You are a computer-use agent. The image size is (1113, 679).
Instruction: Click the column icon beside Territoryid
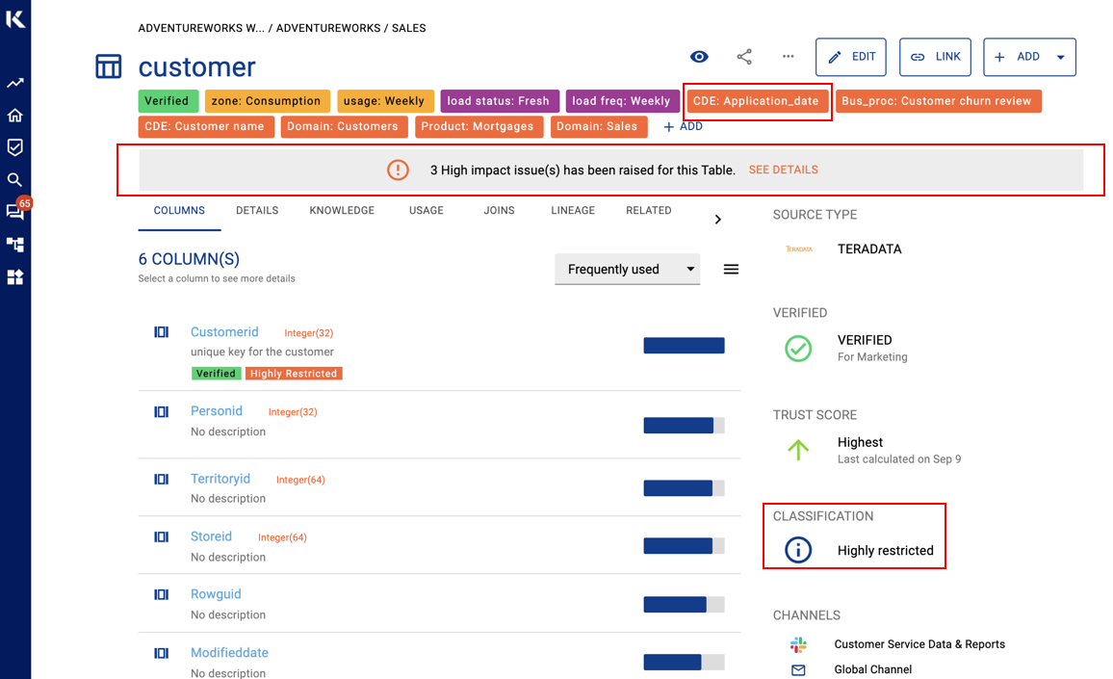(x=161, y=479)
